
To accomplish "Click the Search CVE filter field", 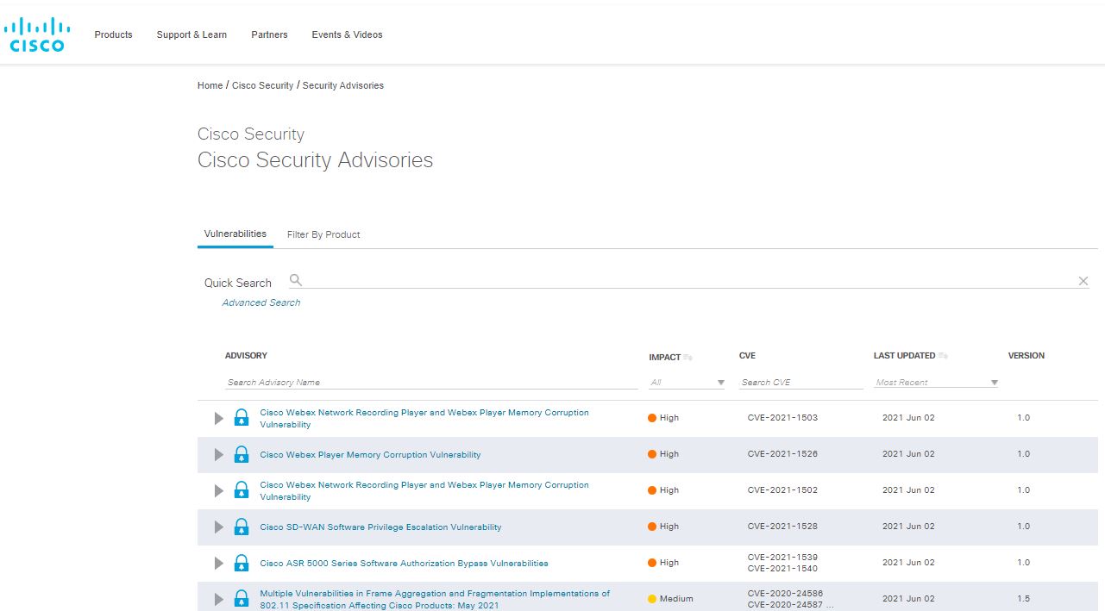I will (801, 383).
